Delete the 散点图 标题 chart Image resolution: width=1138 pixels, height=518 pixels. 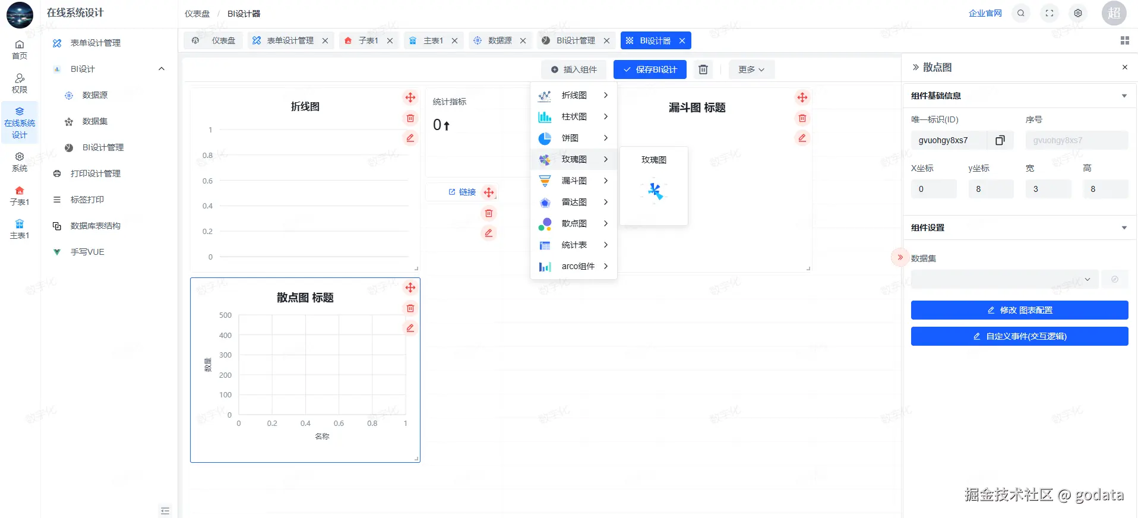click(x=410, y=308)
